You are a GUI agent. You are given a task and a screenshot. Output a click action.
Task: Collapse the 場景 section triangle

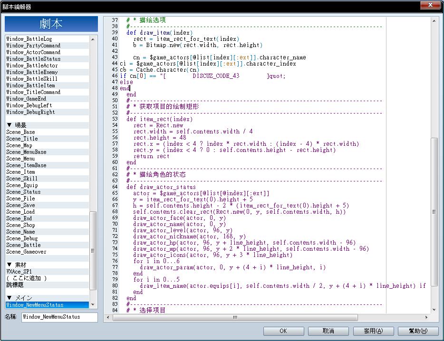coord(10,125)
